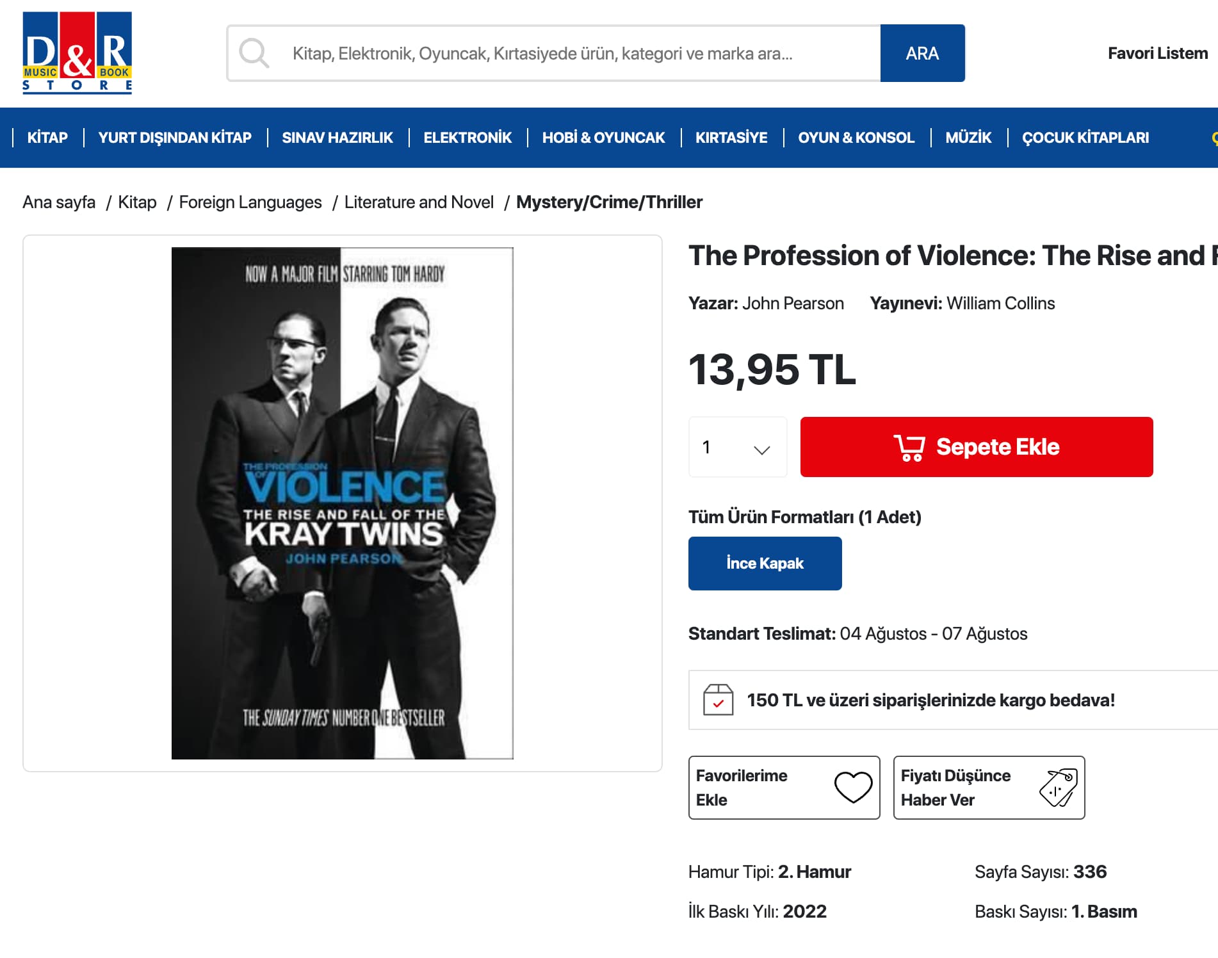This screenshot has width=1218, height=958.
Task: Add the book with Sepete Ekle
Action: tap(977, 447)
